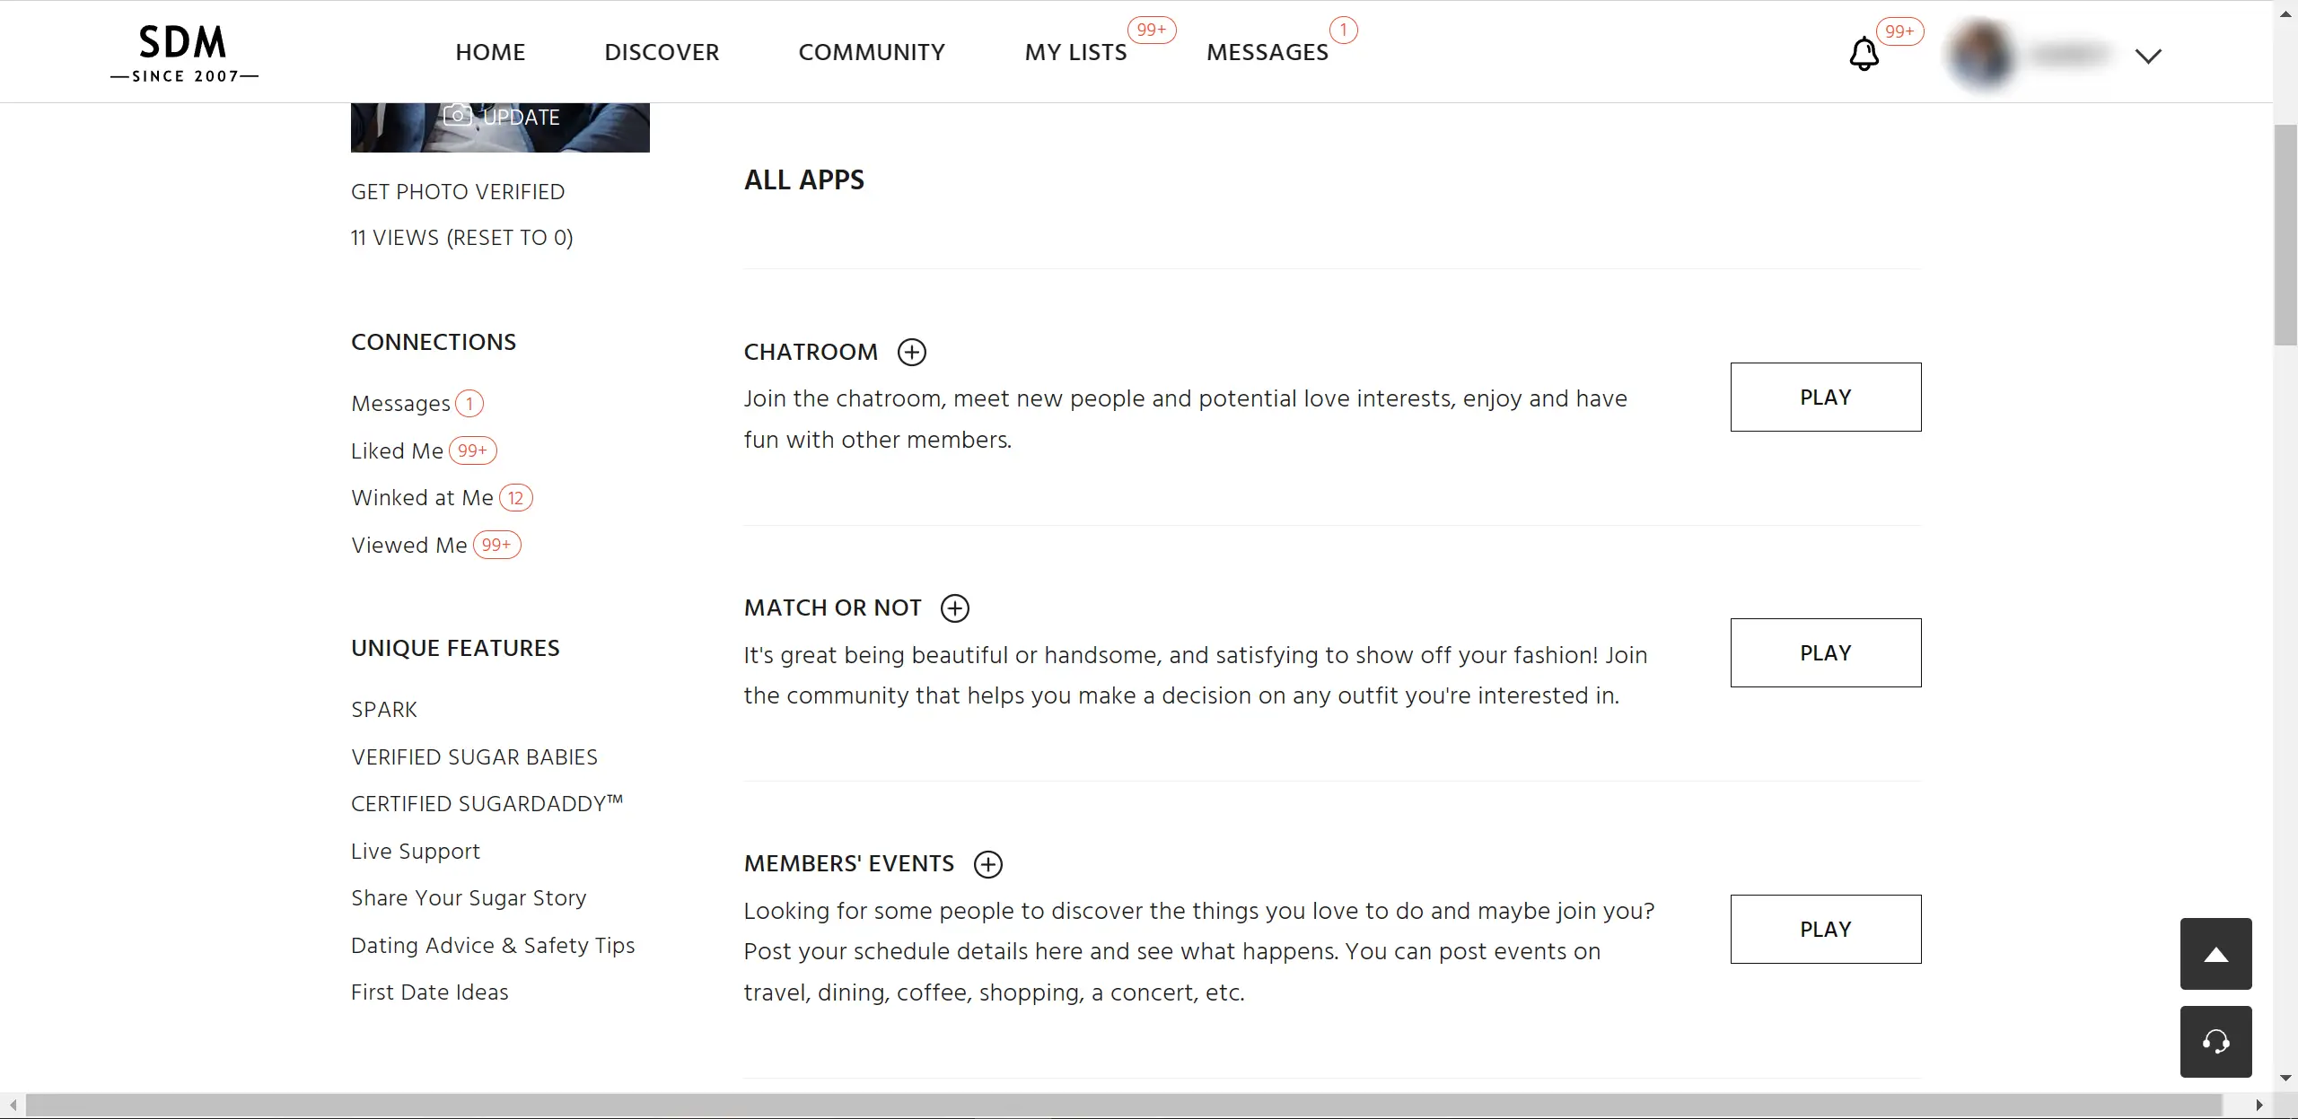The image size is (2298, 1119).
Task: Play the Members' Events app
Action: point(1826,929)
